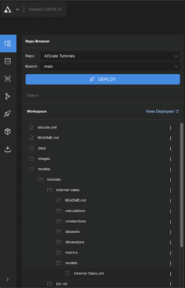185x288 pixels.
Task: Open the Repo Browser sidebar icon
Action: pos(8,44)
